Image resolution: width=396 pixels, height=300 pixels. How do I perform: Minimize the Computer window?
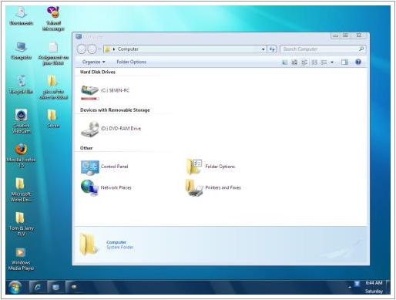335,35
